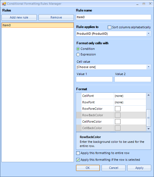Enable Sort columns alphabetically checkbox
The width and height of the screenshot is (154, 177).
(x=109, y=27)
